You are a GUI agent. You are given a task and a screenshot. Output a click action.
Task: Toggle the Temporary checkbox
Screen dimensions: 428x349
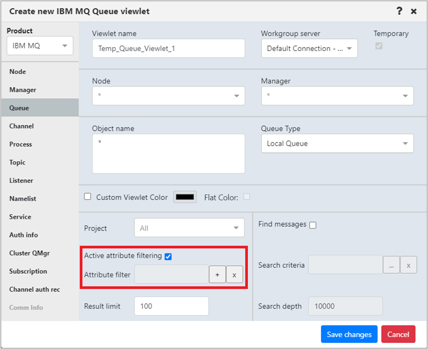[x=379, y=46]
